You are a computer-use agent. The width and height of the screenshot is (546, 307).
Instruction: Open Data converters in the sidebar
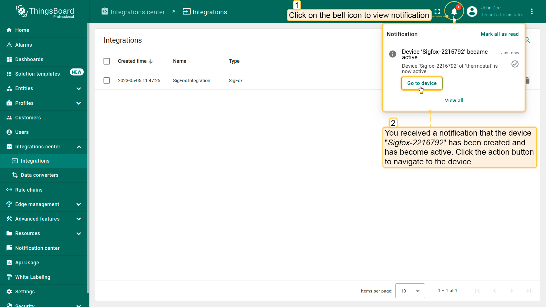coord(40,175)
